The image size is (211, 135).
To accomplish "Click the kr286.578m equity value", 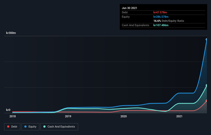I will click(161, 17).
